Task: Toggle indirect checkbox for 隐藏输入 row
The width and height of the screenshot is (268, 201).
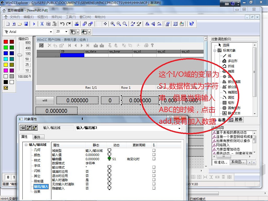Action: [154, 188]
